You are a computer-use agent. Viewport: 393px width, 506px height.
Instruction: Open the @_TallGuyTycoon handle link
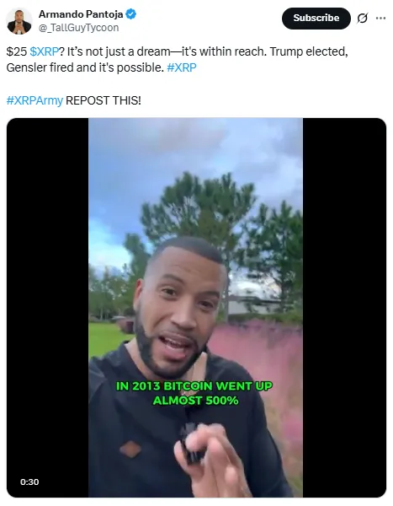click(x=78, y=28)
